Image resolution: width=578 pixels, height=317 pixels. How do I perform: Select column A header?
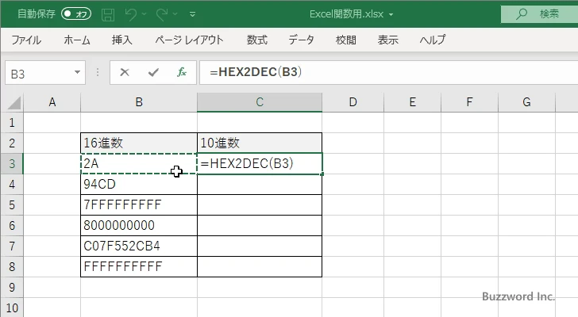coord(52,102)
